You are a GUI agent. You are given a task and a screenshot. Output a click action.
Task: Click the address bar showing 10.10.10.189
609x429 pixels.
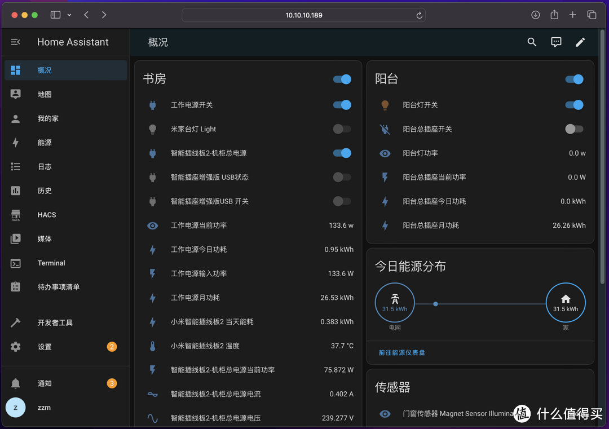(x=303, y=15)
